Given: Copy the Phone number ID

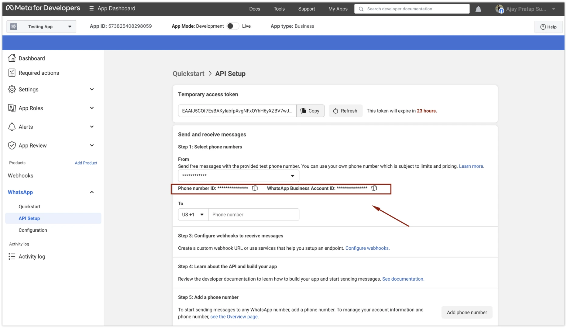Looking at the screenshot, I should 255,188.
